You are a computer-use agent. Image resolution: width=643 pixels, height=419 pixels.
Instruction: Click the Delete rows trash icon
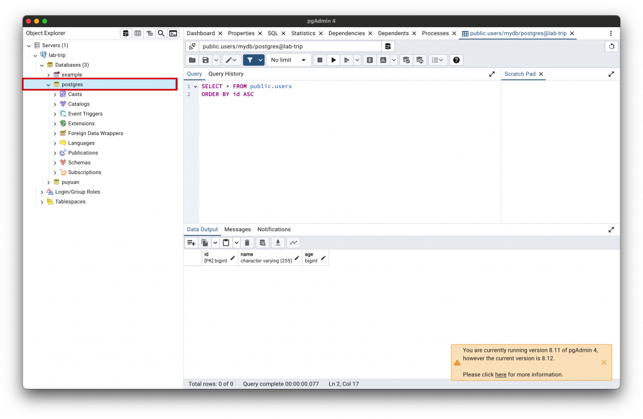(x=247, y=243)
